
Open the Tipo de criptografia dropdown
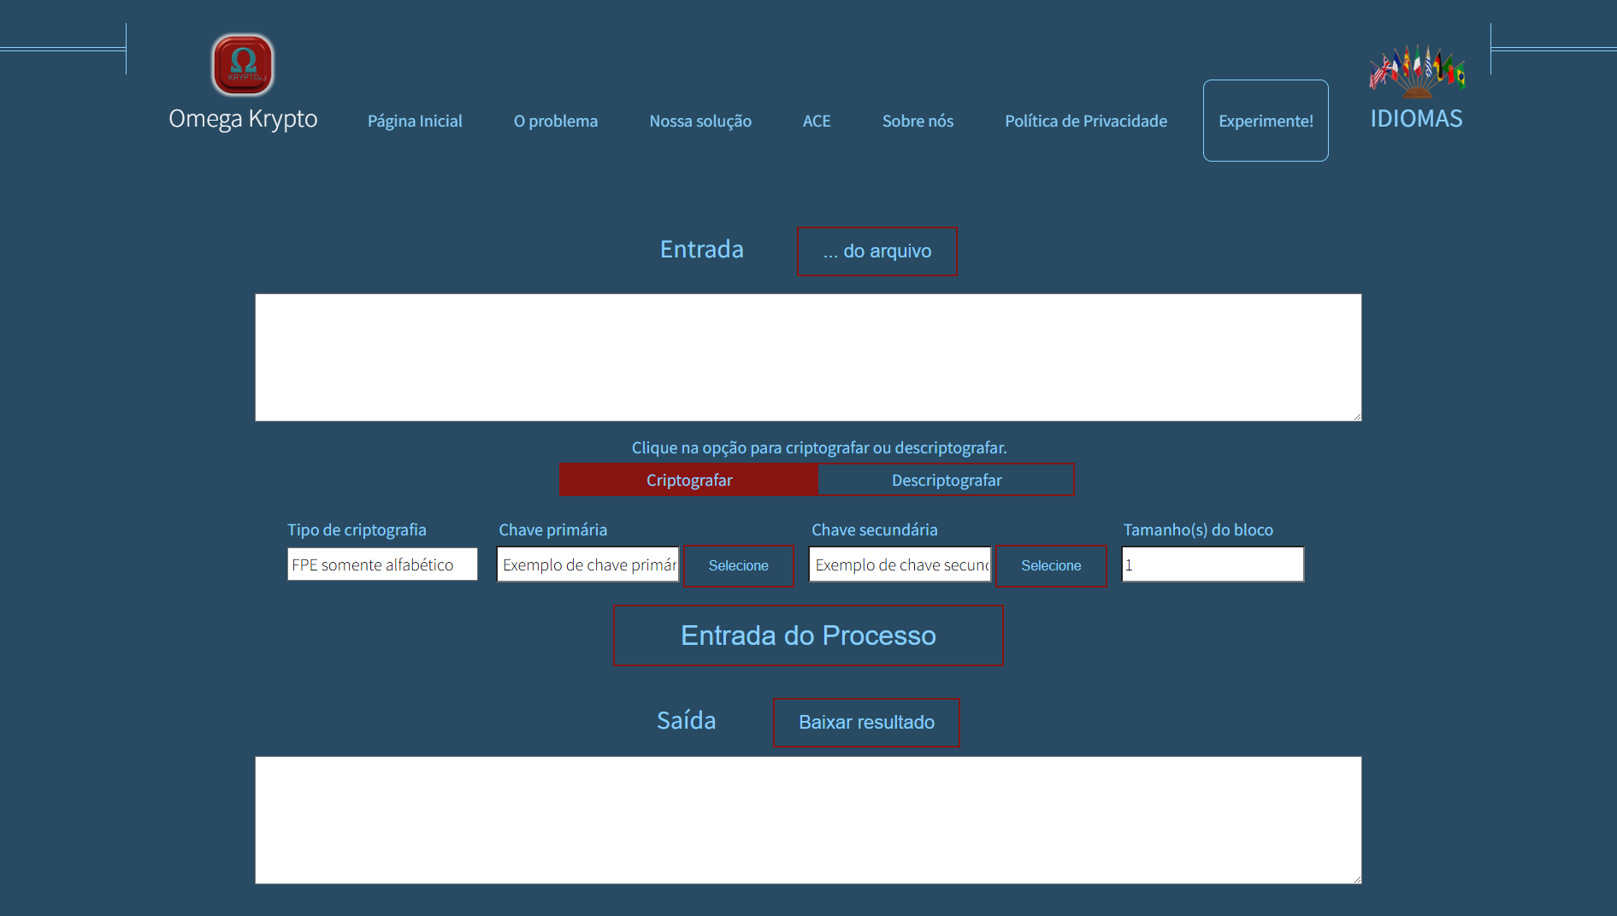tap(382, 564)
